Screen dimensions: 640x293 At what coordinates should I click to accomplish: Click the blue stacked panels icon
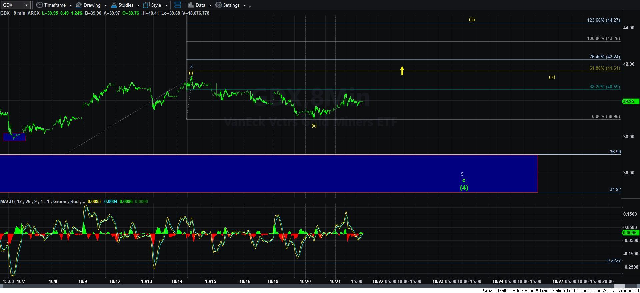(x=178, y=5)
